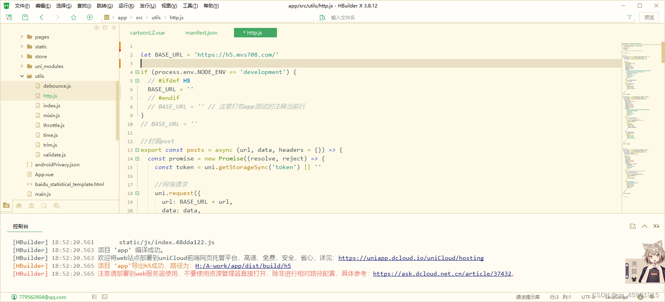
Task: Click the 预览 preview button
Action: coord(649,17)
